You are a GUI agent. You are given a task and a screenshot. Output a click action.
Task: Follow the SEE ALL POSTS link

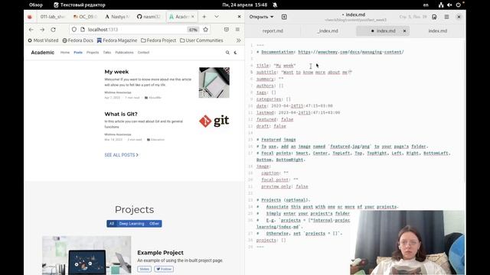[121, 155]
